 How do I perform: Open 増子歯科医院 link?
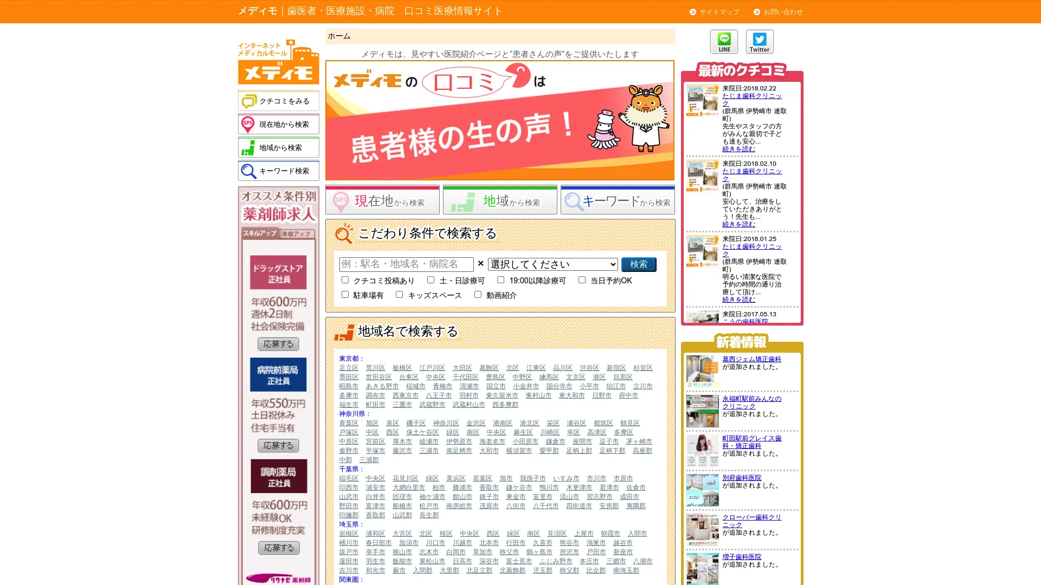click(742, 557)
